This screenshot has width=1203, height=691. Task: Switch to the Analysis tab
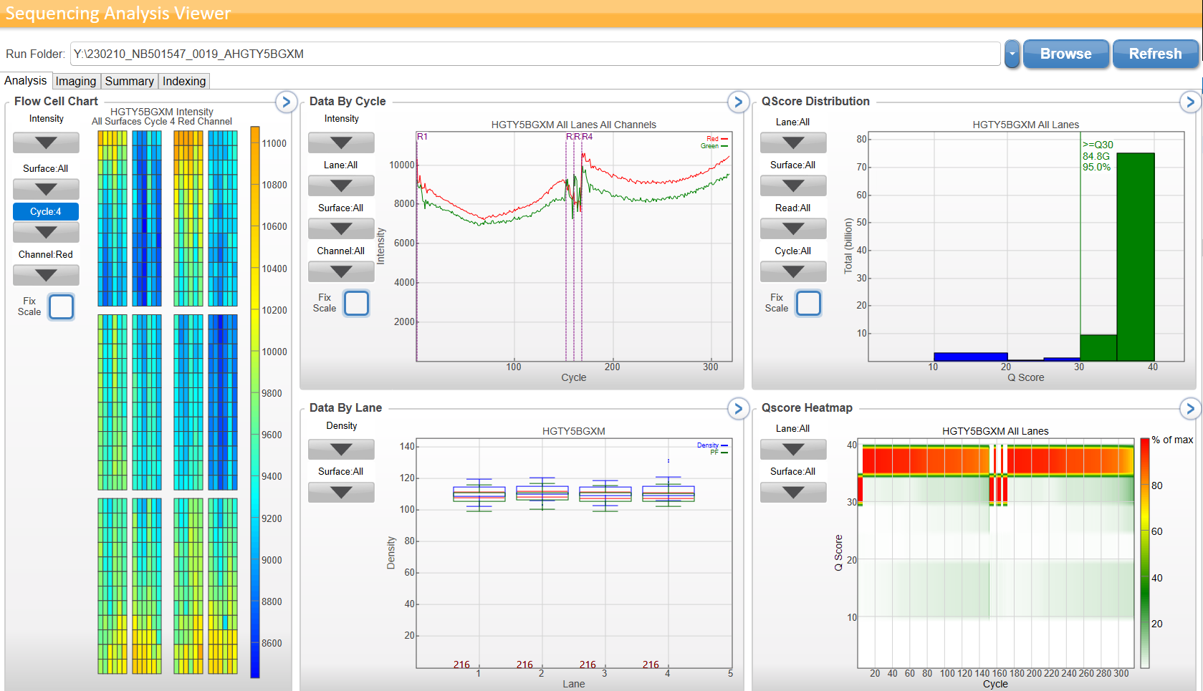point(26,81)
